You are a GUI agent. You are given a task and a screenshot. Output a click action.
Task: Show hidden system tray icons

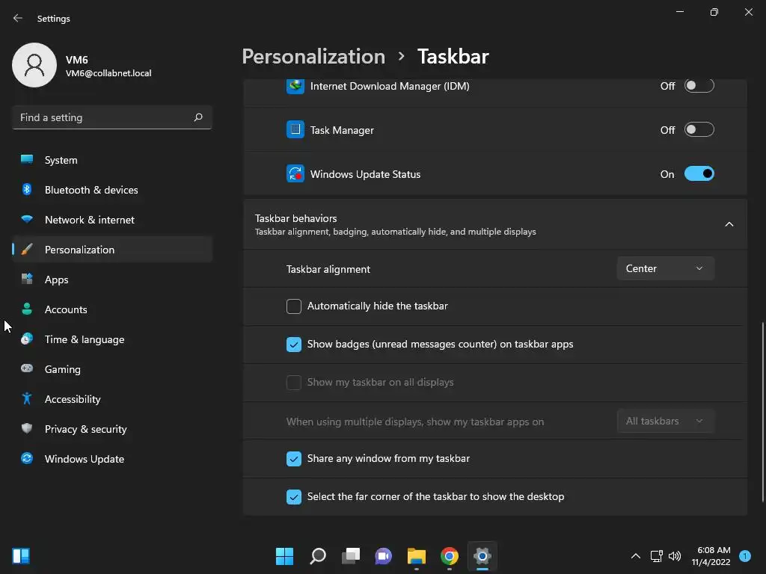tap(636, 556)
